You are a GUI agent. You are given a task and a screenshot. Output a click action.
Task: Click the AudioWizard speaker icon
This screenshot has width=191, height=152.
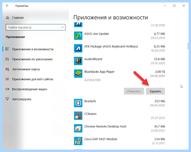pos(78,61)
